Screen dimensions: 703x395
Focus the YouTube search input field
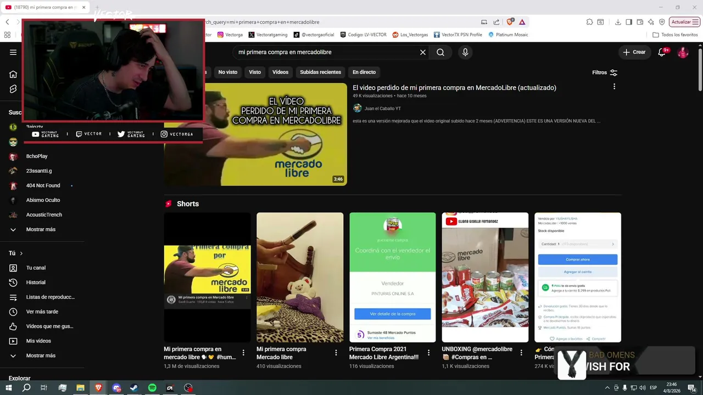click(x=326, y=52)
